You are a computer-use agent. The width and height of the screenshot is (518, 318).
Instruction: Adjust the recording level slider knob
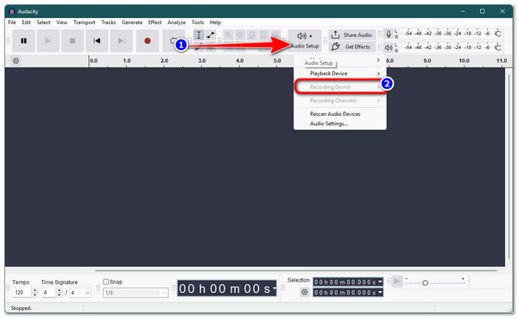[498, 34]
